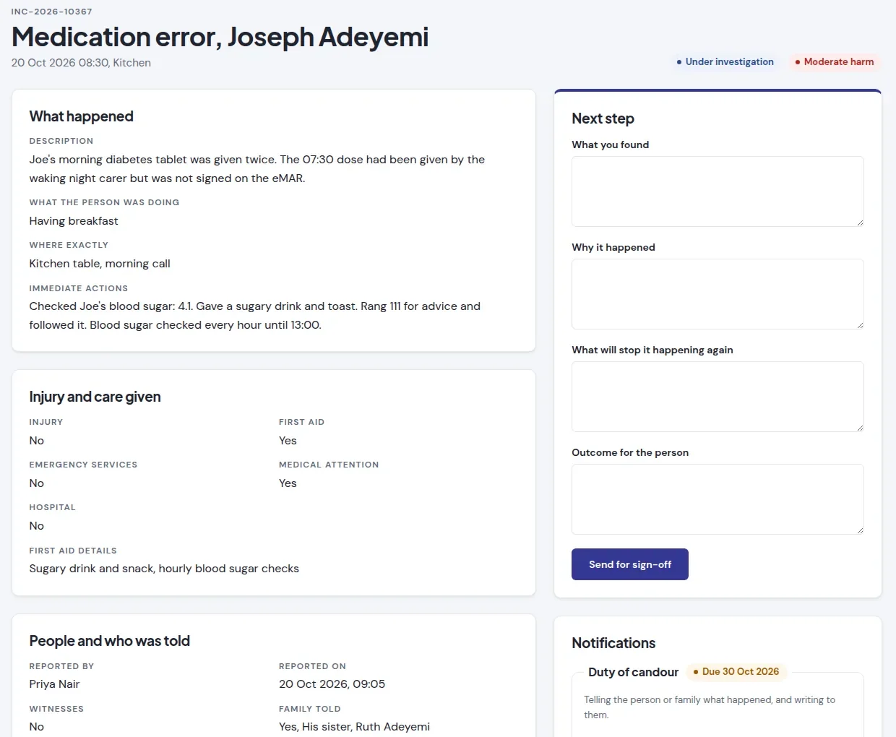Click the 'Witnesses' No value
The image size is (896, 737).
tap(37, 727)
